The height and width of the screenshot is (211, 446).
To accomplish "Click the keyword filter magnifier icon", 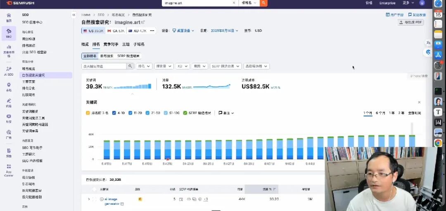I will (x=130, y=66).
